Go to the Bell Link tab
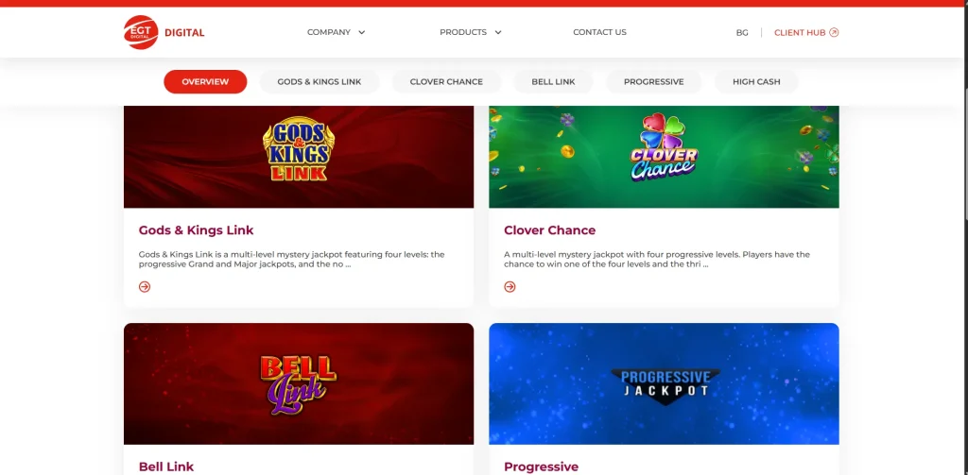The height and width of the screenshot is (475, 968). [x=553, y=81]
